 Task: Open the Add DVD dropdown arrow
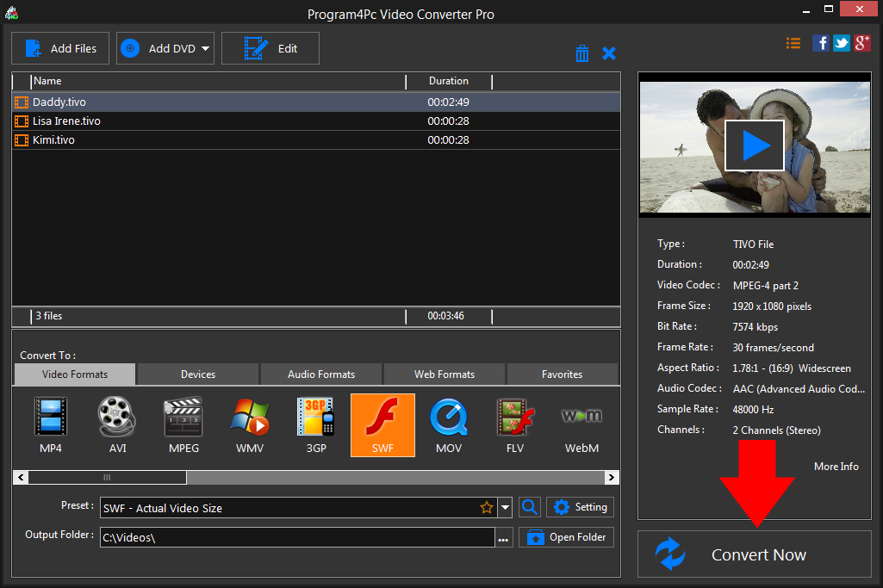pos(206,48)
